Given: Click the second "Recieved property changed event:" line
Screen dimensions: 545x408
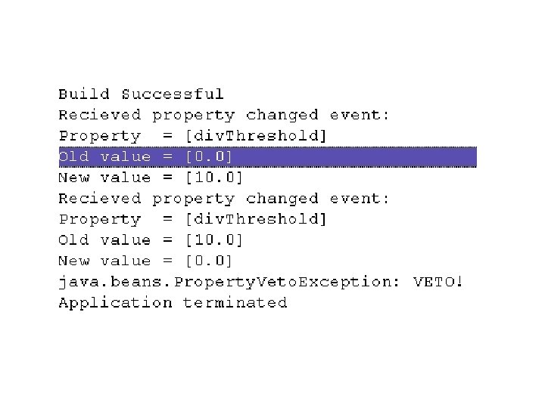Looking at the screenshot, I should 223,199.
